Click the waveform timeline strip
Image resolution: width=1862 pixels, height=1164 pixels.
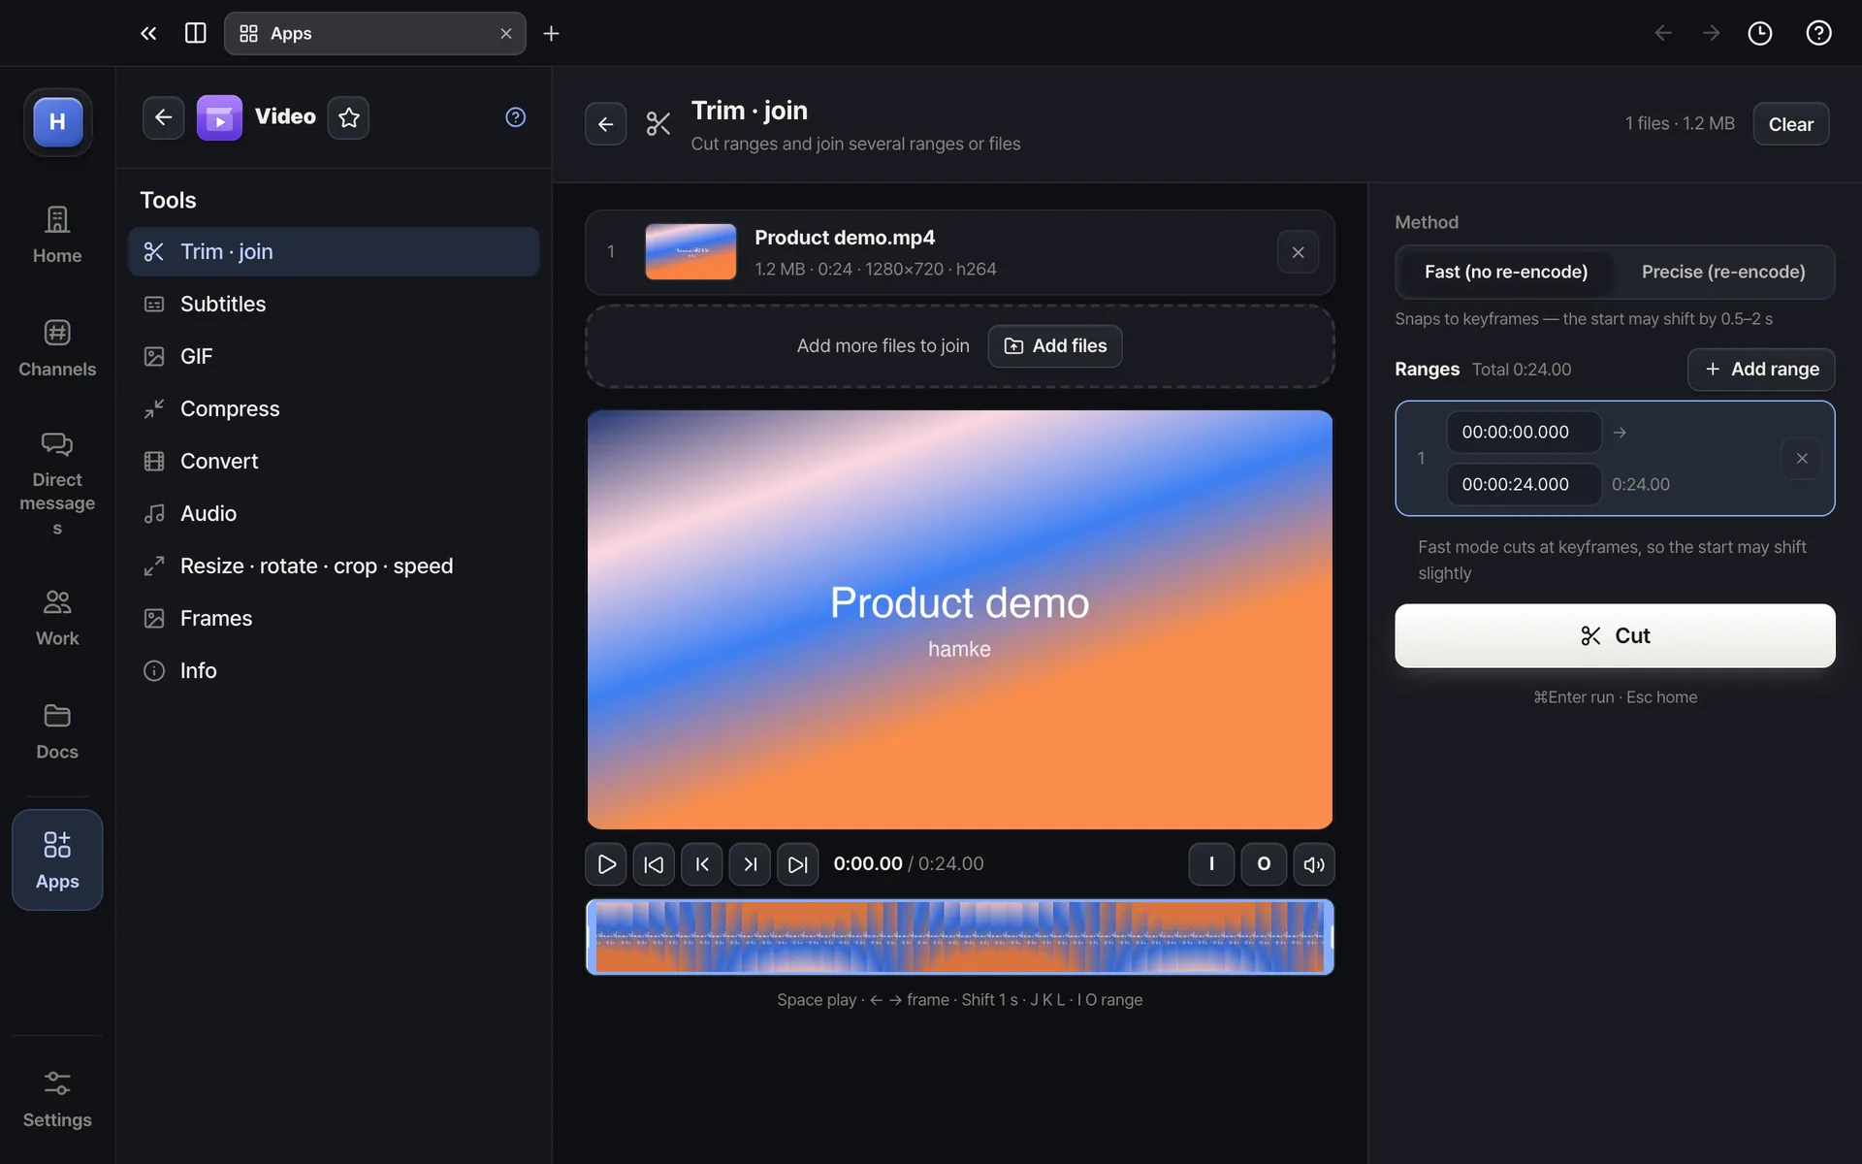click(959, 937)
